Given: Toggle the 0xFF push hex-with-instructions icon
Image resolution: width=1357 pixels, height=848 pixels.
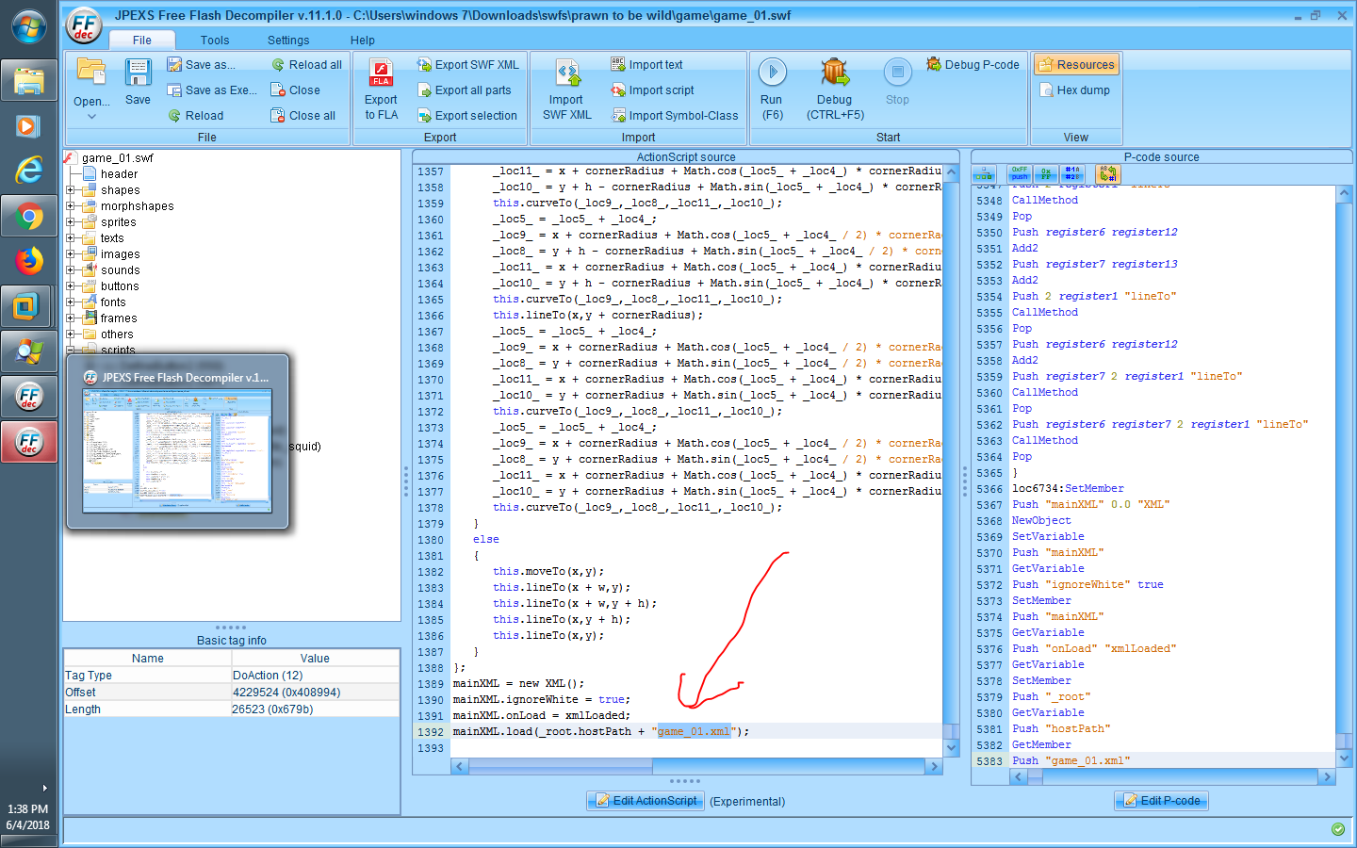Looking at the screenshot, I should [x=1020, y=174].
